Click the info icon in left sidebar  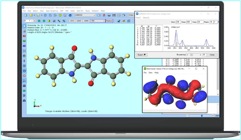(24, 71)
